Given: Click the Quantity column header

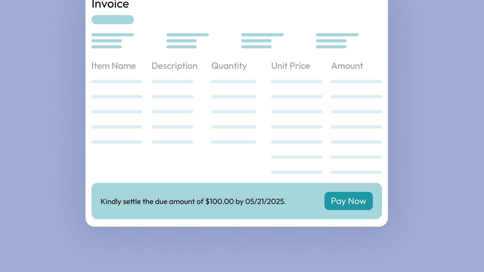Looking at the screenshot, I should 229,66.
